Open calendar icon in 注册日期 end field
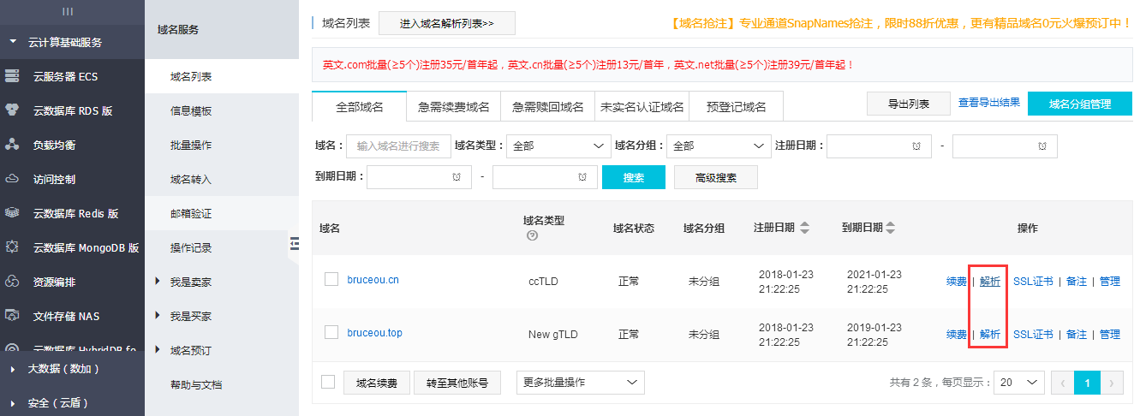The width and height of the screenshot is (1140, 416). pyautogui.click(x=1042, y=146)
